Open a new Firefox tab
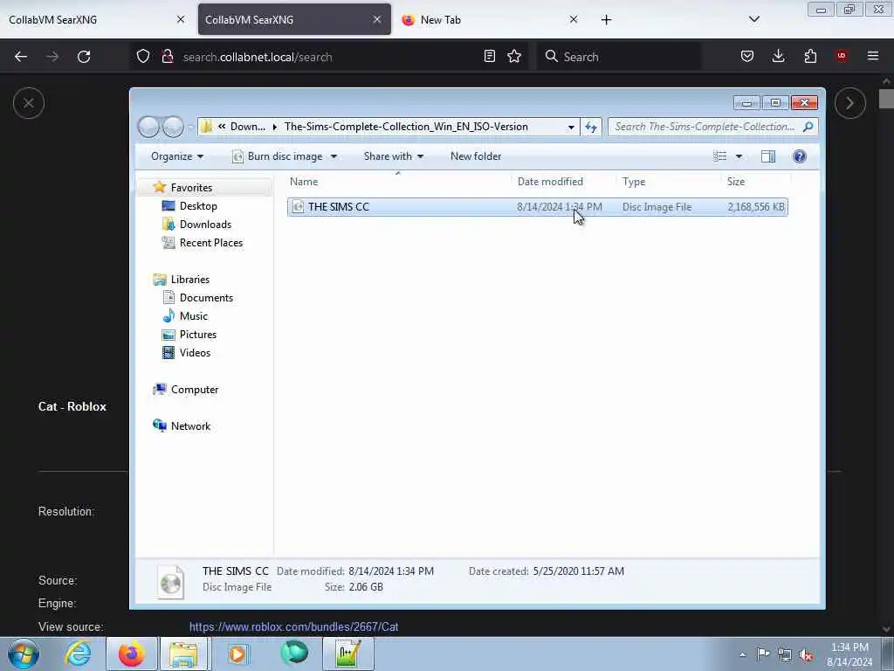The height and width of the screenshot is (671, 894). tap(606, 20)
